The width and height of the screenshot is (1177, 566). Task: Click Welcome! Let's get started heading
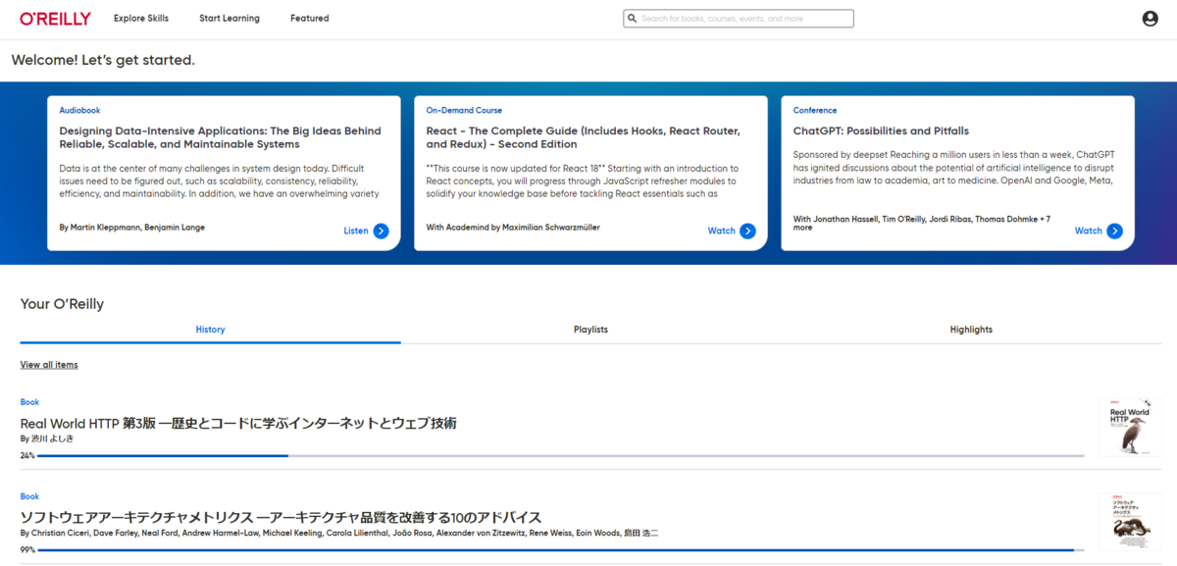103,60
